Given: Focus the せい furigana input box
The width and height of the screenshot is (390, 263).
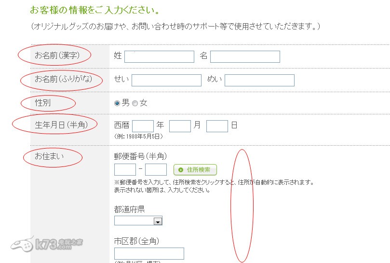Looking at the screenshot, I should click(166, 80).
